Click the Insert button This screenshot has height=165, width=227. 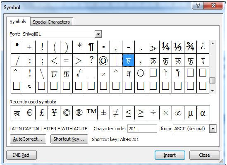click(x=170, y=155)
